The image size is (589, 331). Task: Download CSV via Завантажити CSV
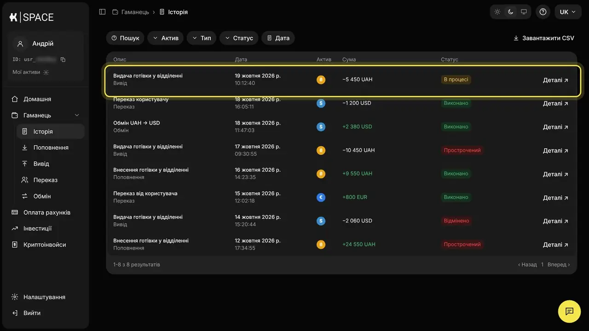[544, 38]
